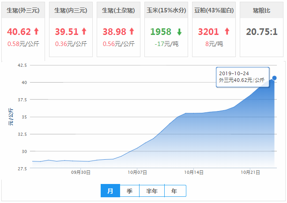Switch chart to 半年 range
The height and width of the screenshot is (203, 287).
tap(152, 191)
